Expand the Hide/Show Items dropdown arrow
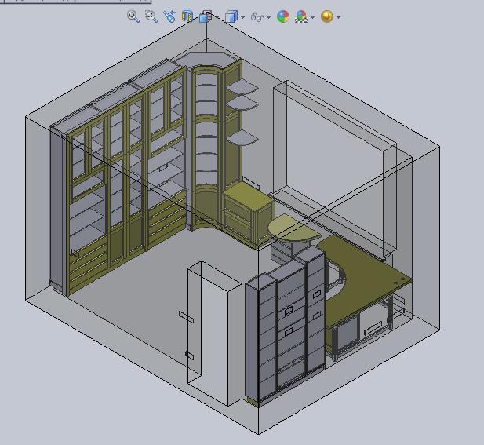Image resolution: width=484 pixels, height=445 pixels. (x=268, y=17)
